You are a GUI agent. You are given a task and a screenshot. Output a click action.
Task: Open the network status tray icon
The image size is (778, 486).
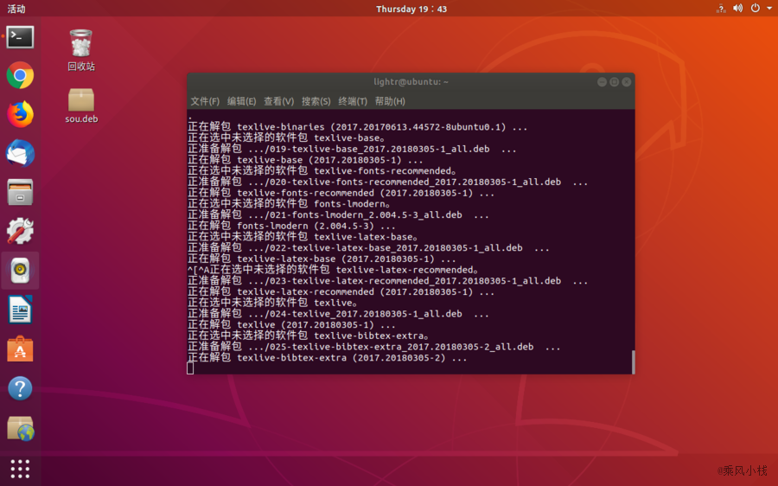721,9
